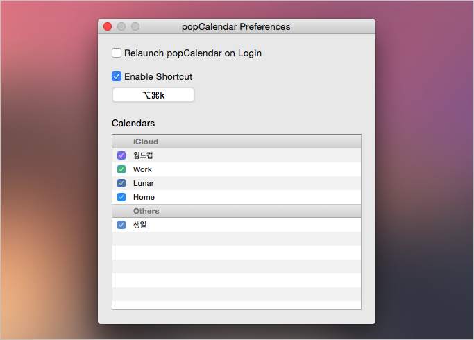This screenshot has height=340, width=474.
Task: Select the Lunar calendar row
Action: (x=237, y=183)
